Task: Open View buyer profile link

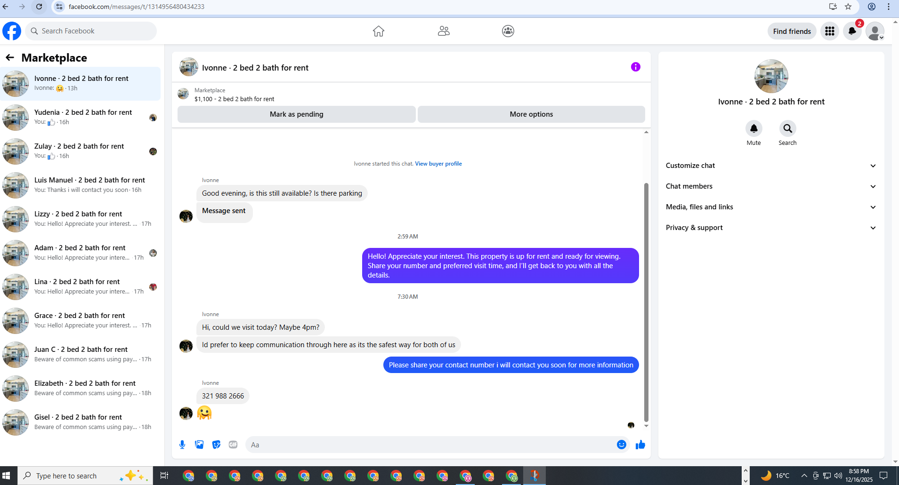Action: pos(438,164)
